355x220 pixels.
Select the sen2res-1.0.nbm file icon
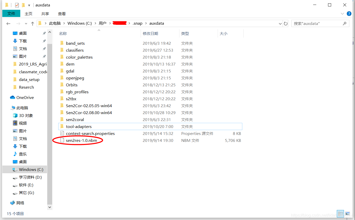coord(62,140)
